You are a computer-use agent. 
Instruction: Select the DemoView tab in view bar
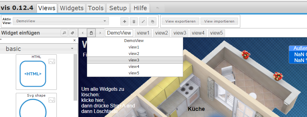(119, 33)
